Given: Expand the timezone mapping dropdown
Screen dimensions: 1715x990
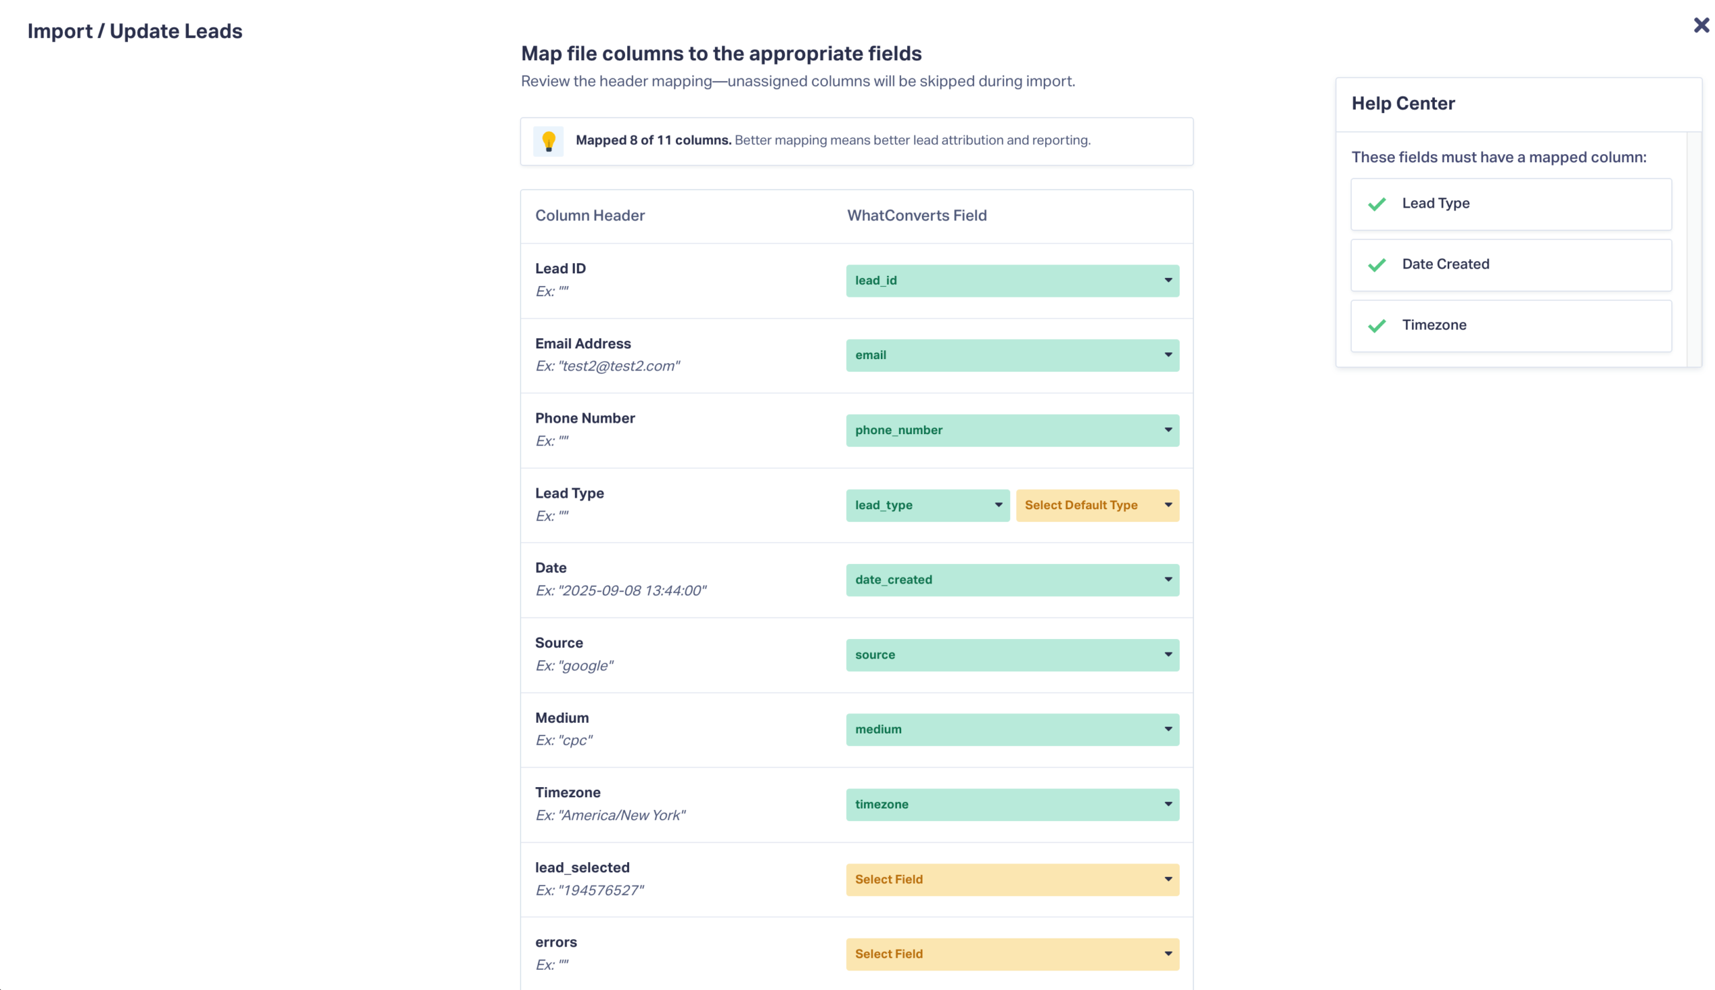Looking at the screenshot, I should [x=1012, y=804].
